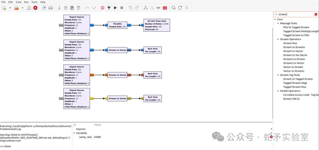Select PDU to Tagged Stream in the block tree
This screenshot has height=150, width=319.
296,27
